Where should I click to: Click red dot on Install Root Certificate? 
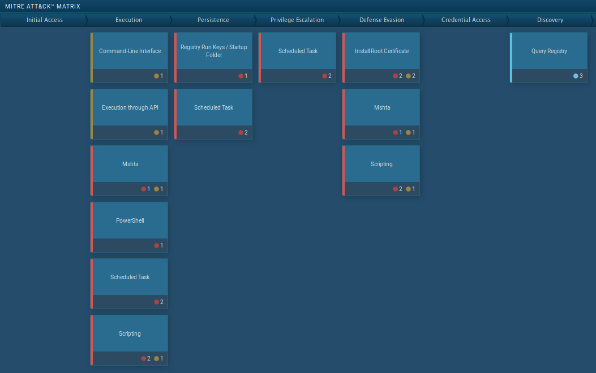pos(396,76)
